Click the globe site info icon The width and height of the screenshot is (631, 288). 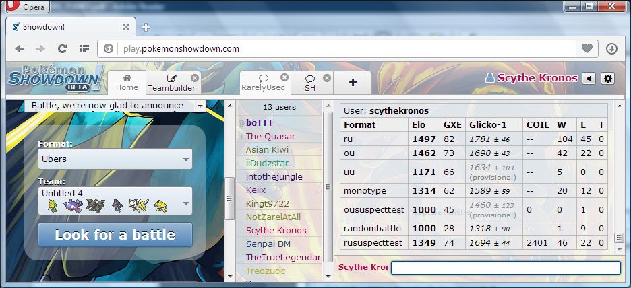pos(109,49)
